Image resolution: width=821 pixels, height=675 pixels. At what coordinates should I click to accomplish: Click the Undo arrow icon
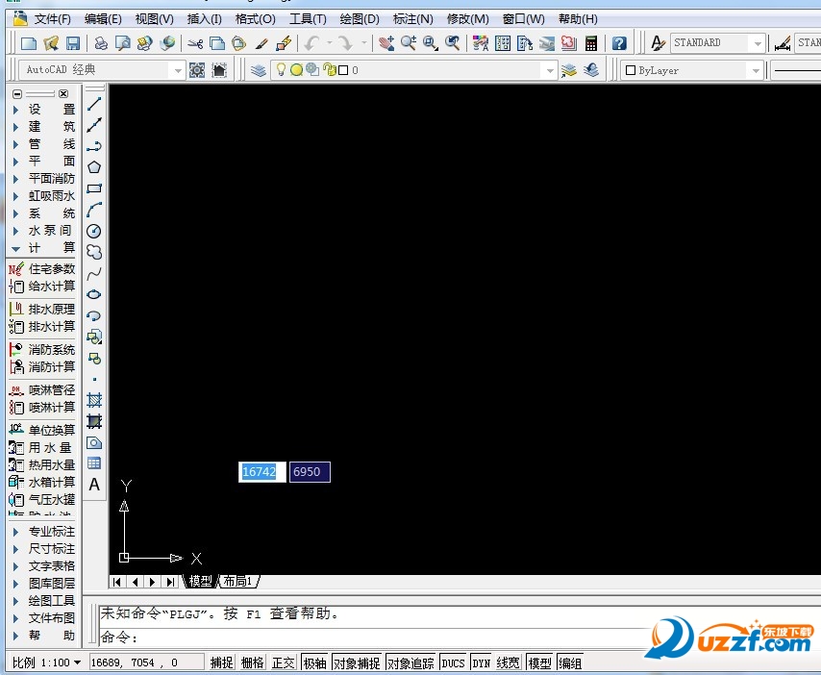click(312, 43)
